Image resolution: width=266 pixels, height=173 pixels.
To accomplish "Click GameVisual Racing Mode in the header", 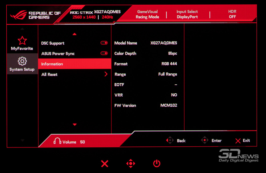I will (x=147, y=14).
